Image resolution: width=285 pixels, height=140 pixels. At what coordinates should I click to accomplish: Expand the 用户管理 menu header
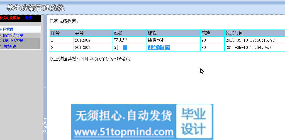7,29
